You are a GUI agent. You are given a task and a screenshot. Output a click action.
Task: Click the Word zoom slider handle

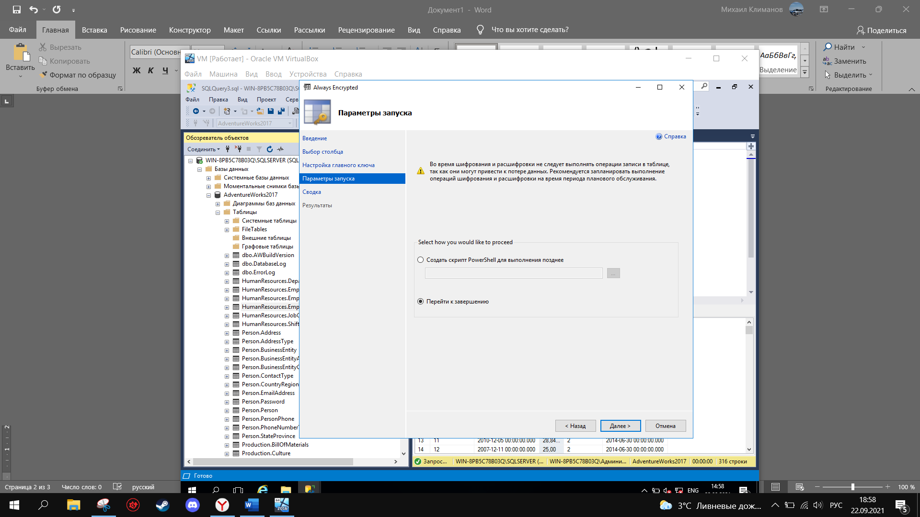(x=853, y=487)
